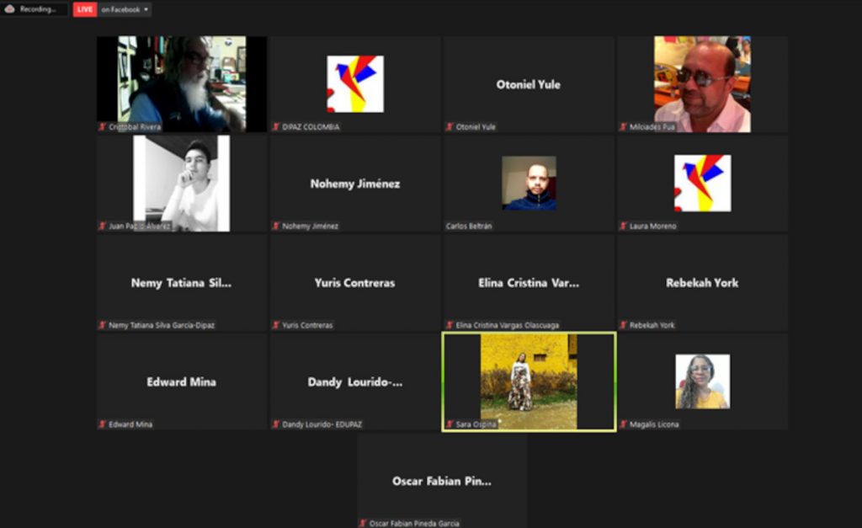Click muted mic icon next to Laura Moreno
Viewport: 862px width, 528px height.
[x=623, y=227]
